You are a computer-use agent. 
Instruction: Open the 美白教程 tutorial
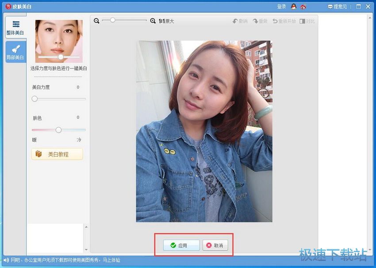58,154
